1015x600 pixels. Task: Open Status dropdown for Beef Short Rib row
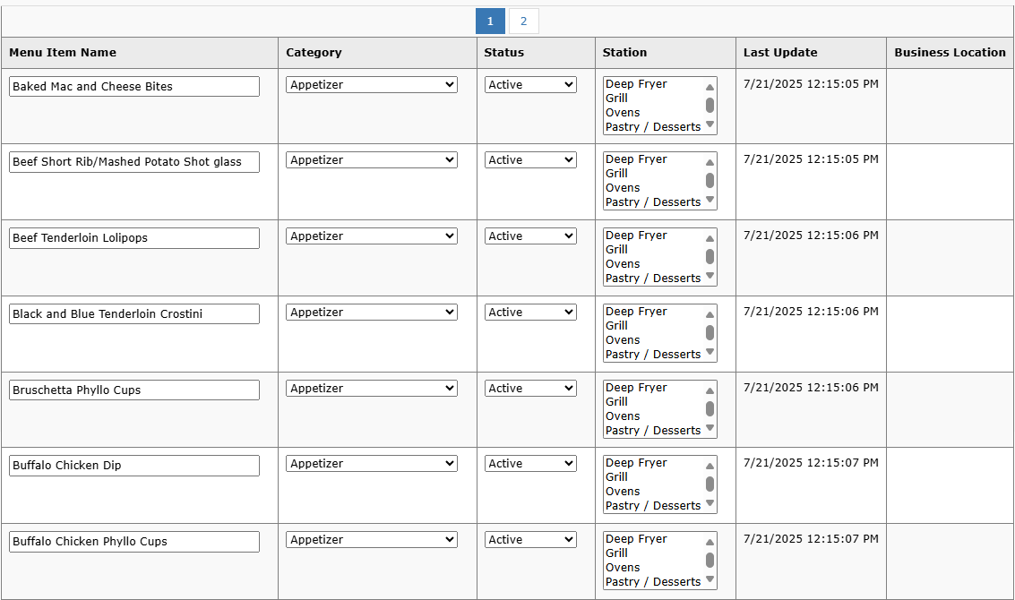[530, 160]
